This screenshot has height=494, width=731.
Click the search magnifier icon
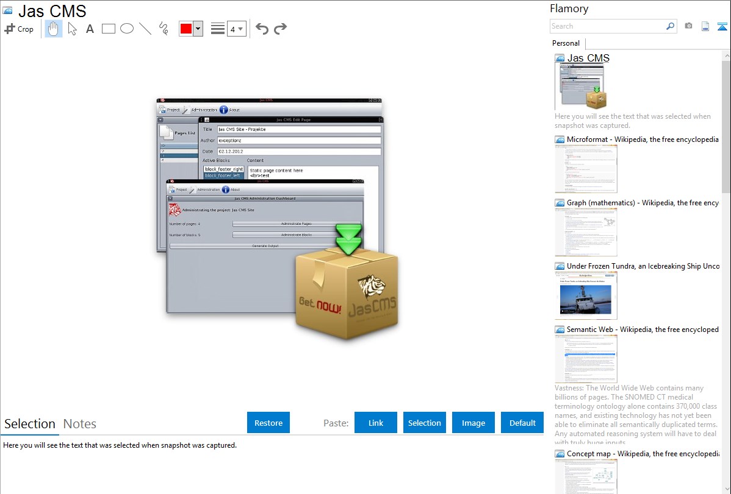coord(671,26)
